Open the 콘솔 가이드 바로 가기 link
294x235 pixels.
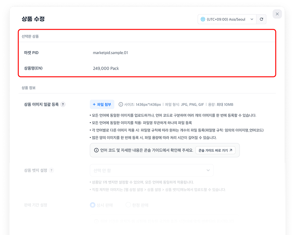tap(215, 150)
